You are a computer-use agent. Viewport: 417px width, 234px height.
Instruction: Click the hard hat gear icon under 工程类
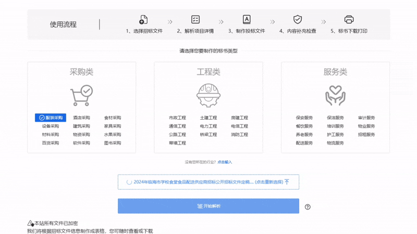coord(208,95)
